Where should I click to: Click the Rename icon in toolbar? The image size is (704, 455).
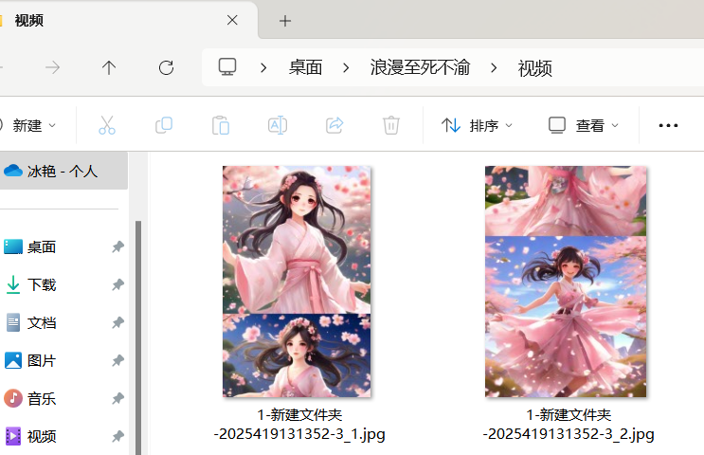[x=277, y=125]
